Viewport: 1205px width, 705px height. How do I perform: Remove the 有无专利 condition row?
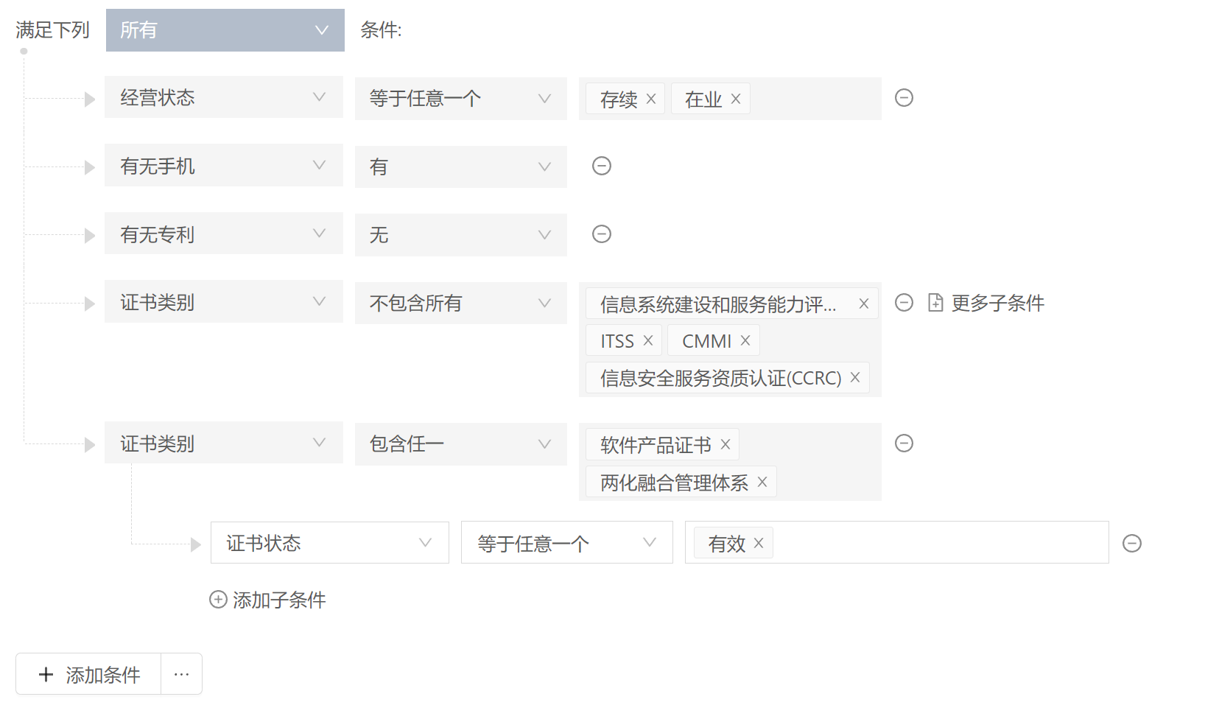(602, 234)
